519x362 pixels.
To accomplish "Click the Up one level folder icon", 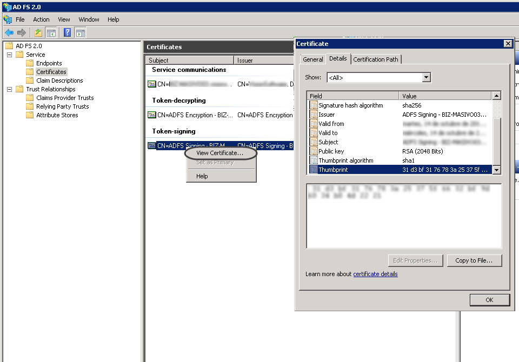I will (38, 32).
